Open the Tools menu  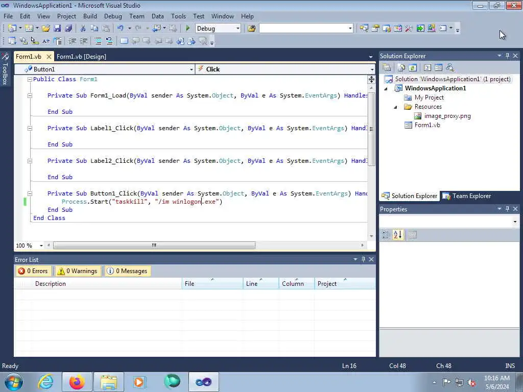(178, 16)
